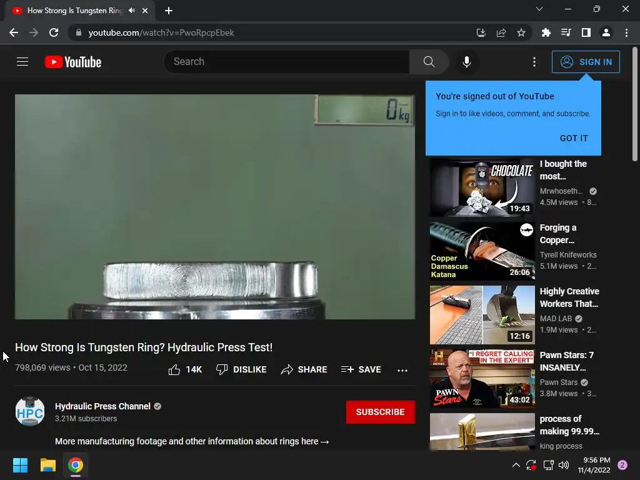Click the video player area
Viewport: 640px width, 480px height.
point(215,207)
